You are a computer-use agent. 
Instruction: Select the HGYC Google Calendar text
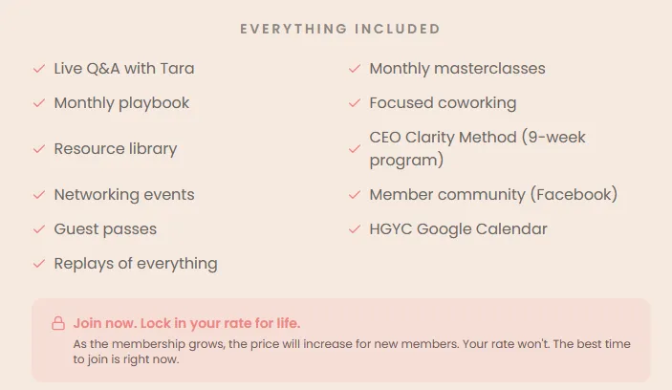pos(458,229)
